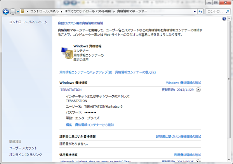Click 証明書に基づいた資格情報の追加 link
The width and height of the screenshot is (233, 164).
point(179,136)
